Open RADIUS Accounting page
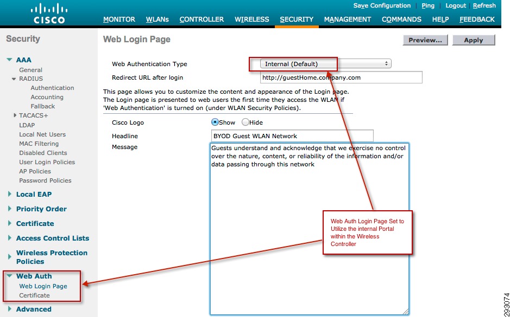This screenshot has width=510, height=317. [x=47, y=97]
